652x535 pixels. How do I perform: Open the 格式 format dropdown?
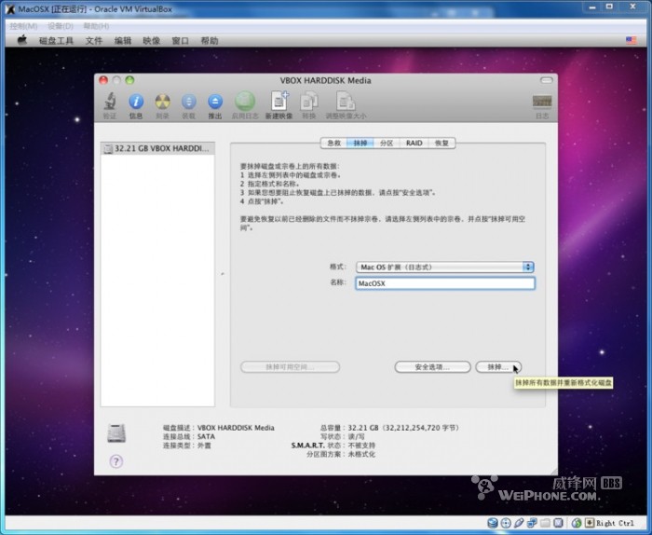click(445, 267)
